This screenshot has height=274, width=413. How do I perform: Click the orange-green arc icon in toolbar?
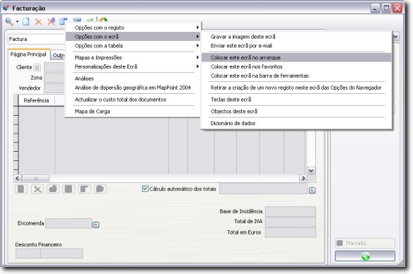(x=103, y=20)
